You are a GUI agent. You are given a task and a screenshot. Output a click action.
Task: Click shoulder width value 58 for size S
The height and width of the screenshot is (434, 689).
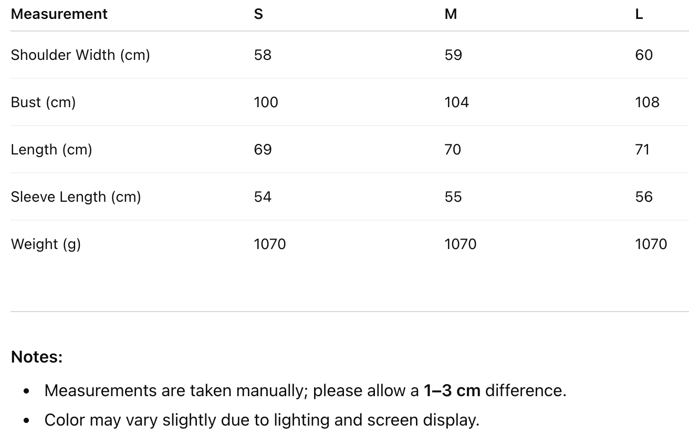(263, 55)
